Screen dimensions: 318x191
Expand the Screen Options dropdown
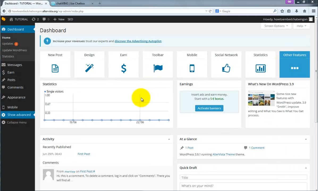(276, 26)
